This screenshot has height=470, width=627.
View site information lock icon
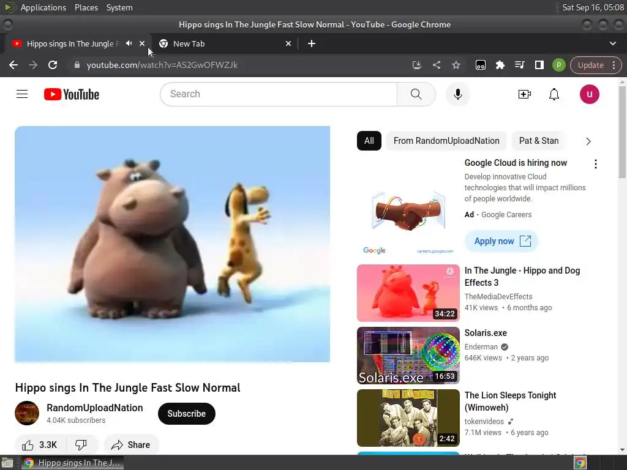[77, 65]
